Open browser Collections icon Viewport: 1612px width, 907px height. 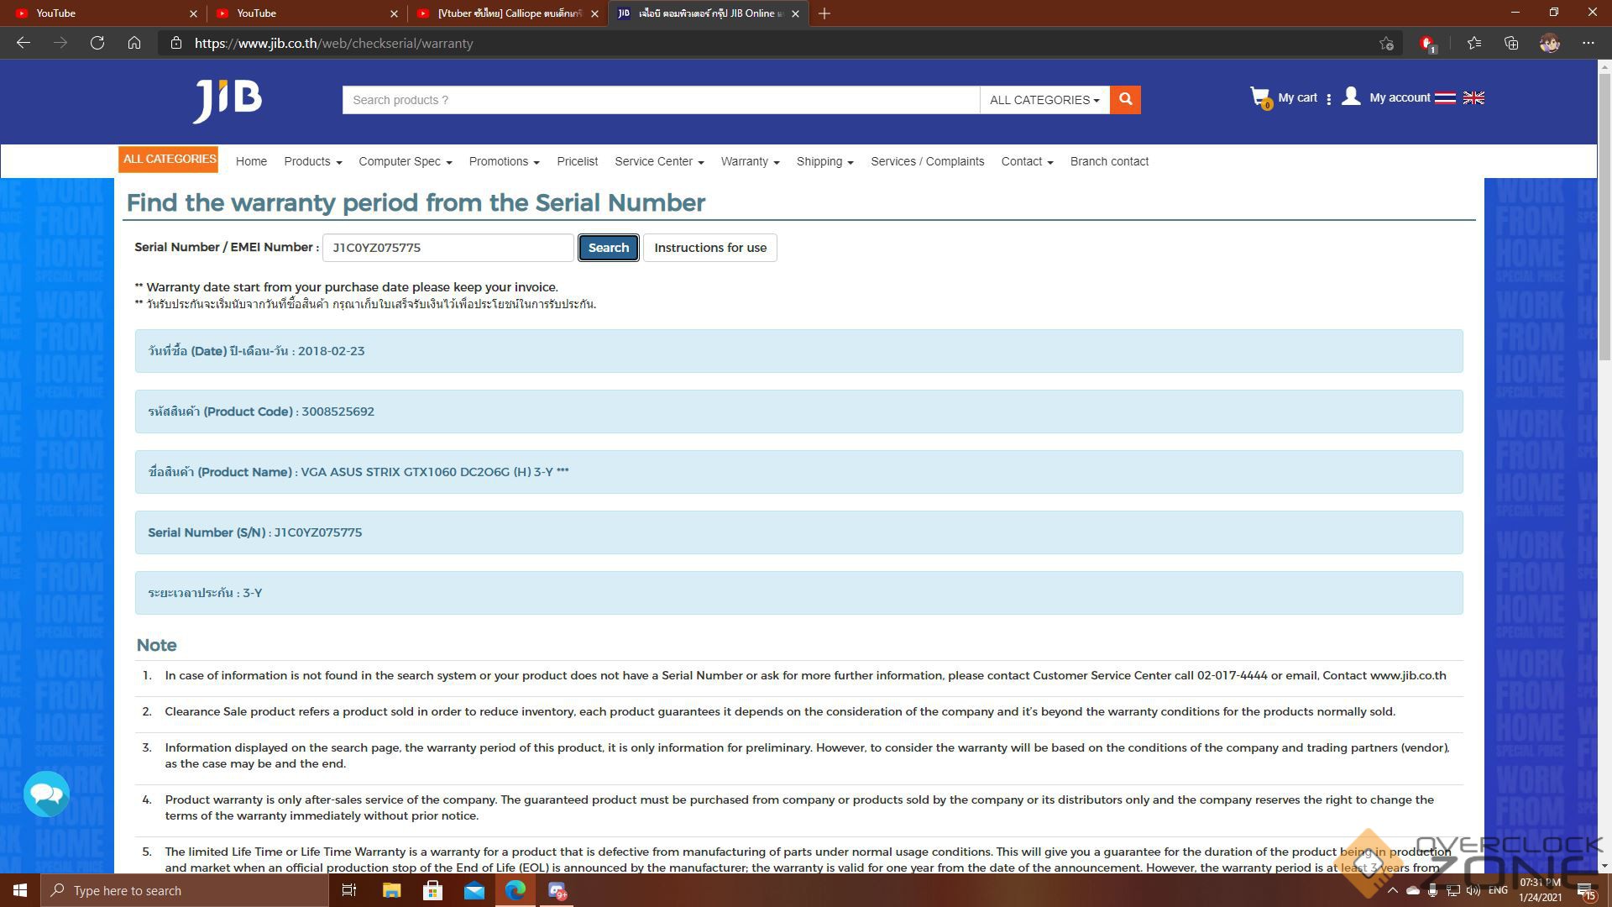pos(1511,43)
